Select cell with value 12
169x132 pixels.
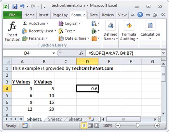tap(22, 109)
